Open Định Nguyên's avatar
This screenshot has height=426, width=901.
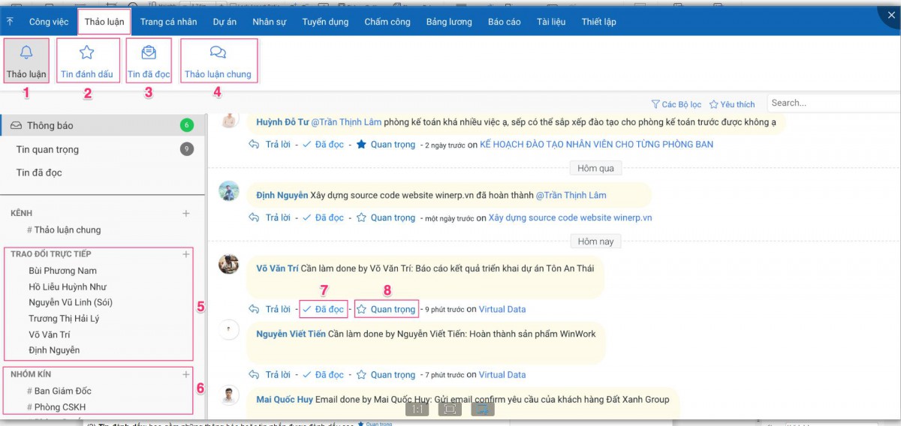tap(229, 190)
